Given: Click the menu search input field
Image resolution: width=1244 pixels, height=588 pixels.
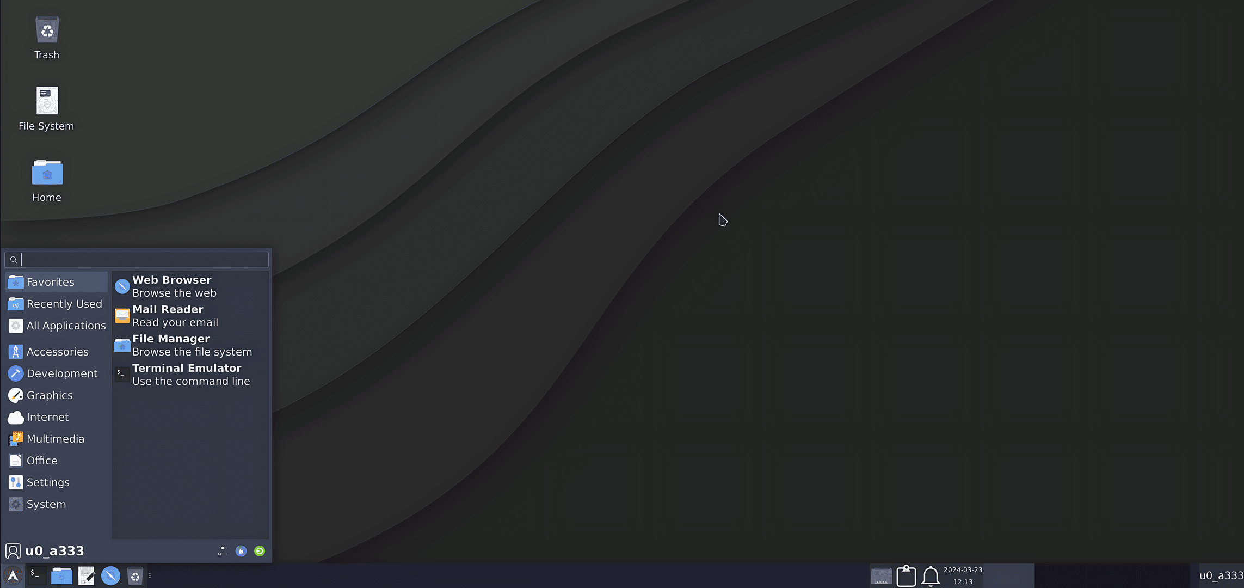Looking at the screenshot, I should pyautogui.click(x=144, y=260).
